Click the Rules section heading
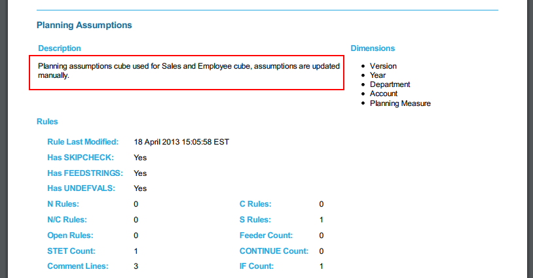 47,122
